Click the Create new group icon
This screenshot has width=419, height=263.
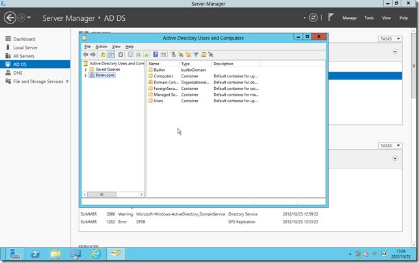click(x=181, y=55)
